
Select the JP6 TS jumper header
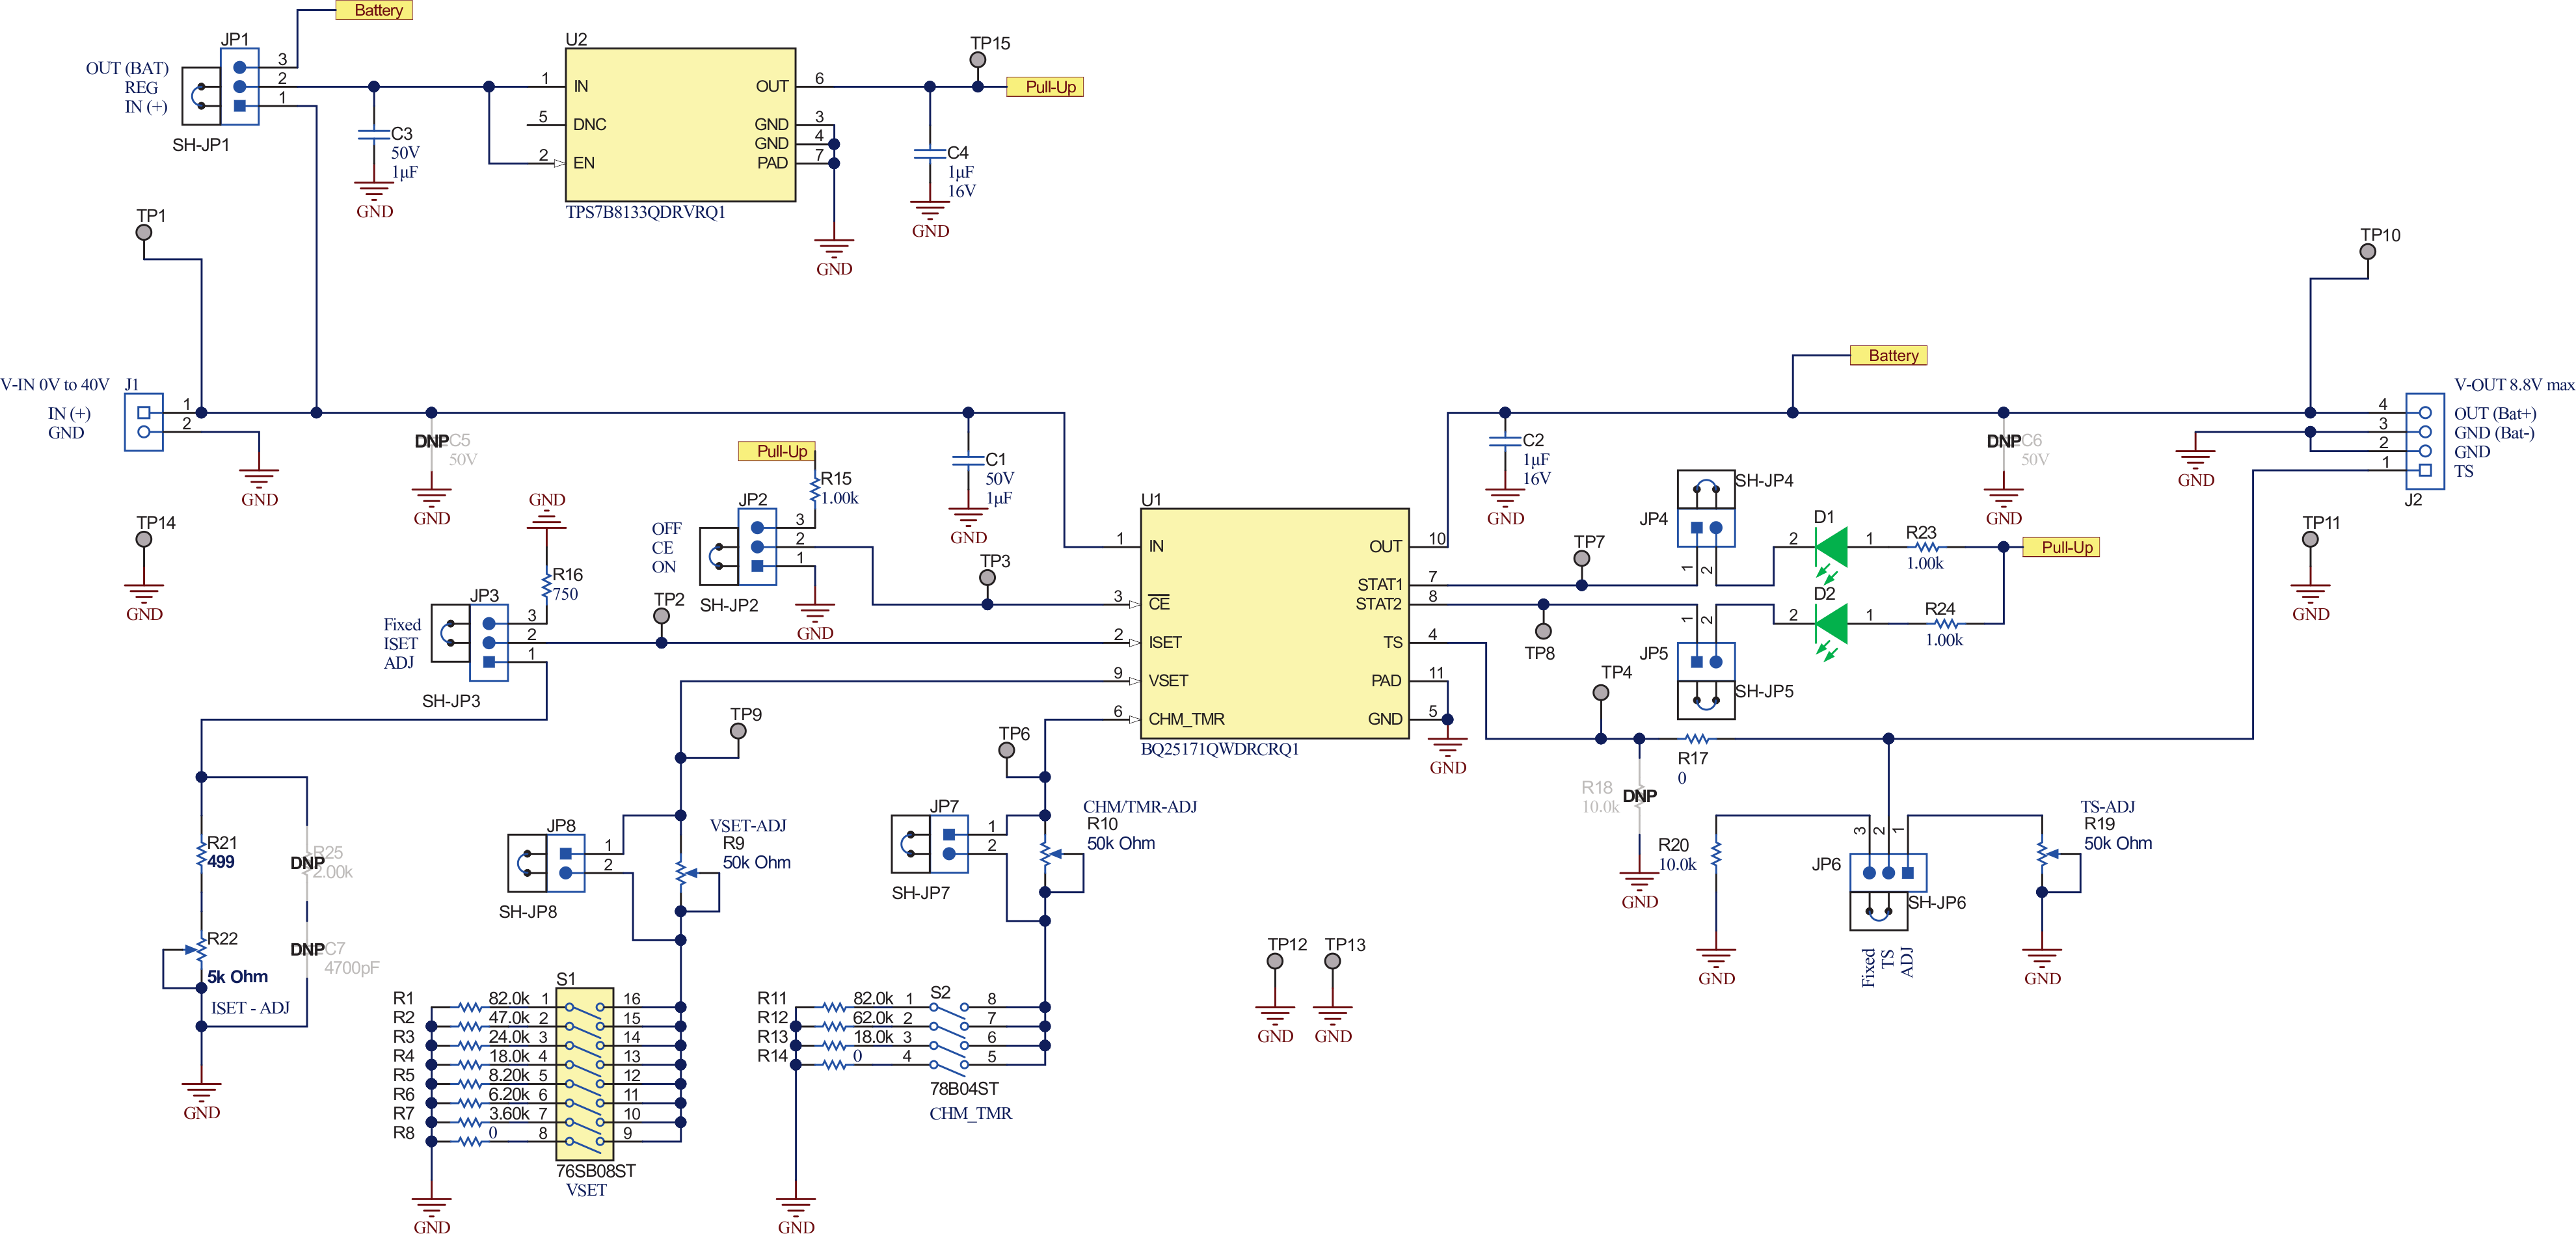[x=1888, y=873]
